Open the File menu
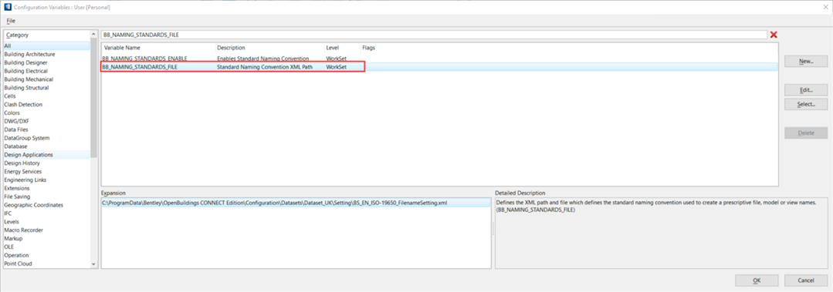Viewport: 833px width, 292px height. pos(11,21)
